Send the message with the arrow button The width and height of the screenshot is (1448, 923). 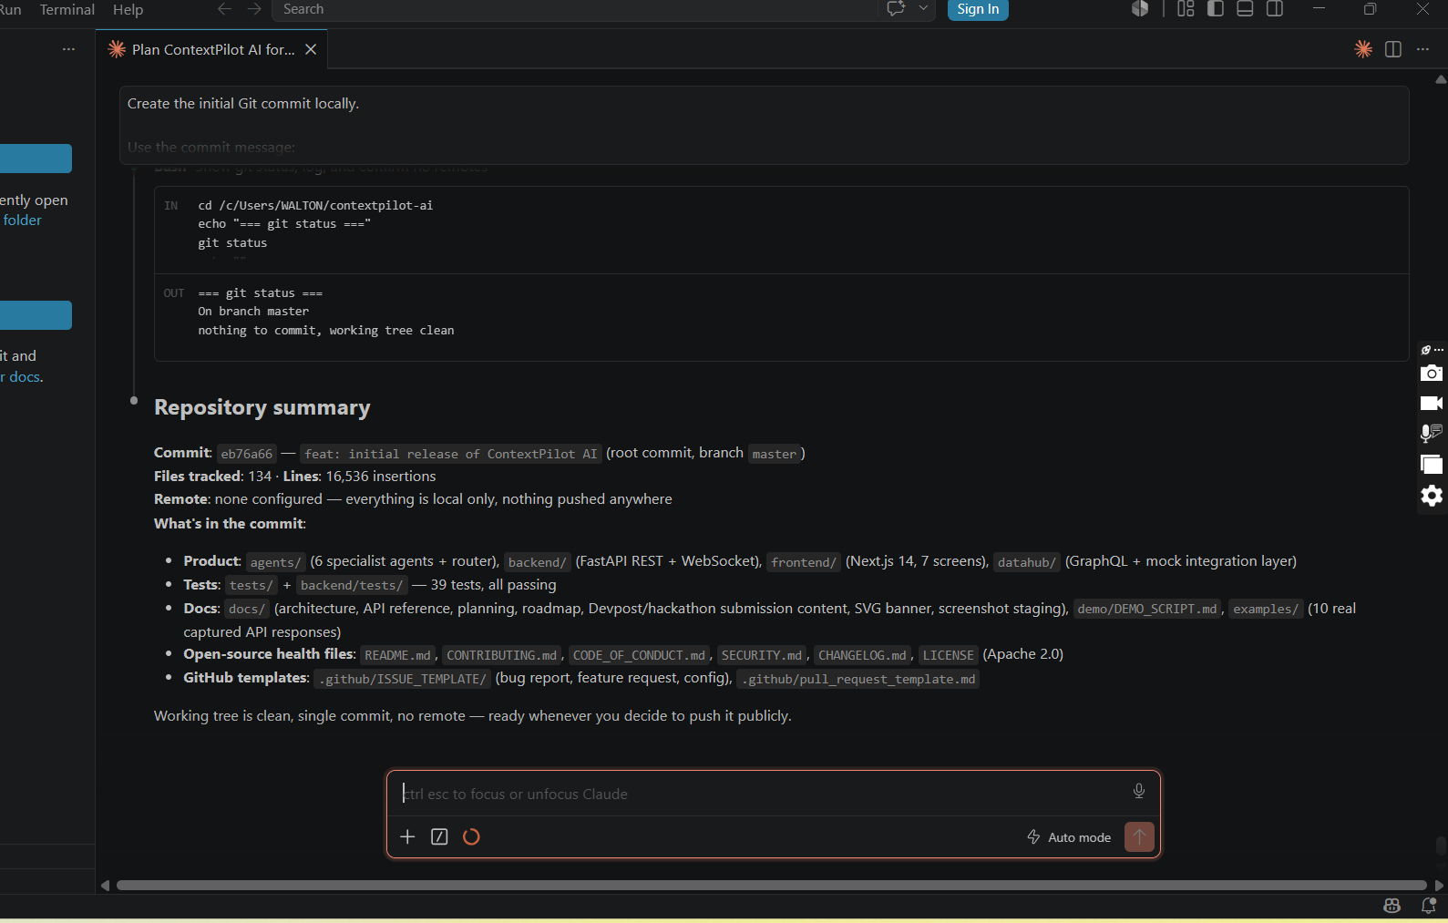(1139, 836)
